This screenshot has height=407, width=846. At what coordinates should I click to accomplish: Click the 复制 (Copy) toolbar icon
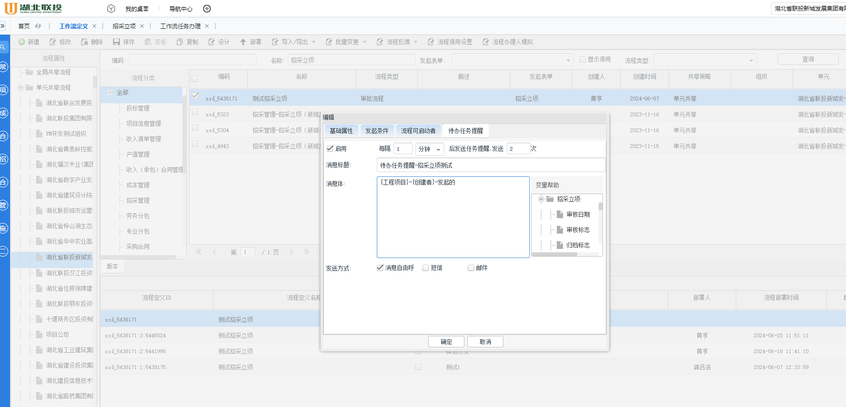[180, 42]
